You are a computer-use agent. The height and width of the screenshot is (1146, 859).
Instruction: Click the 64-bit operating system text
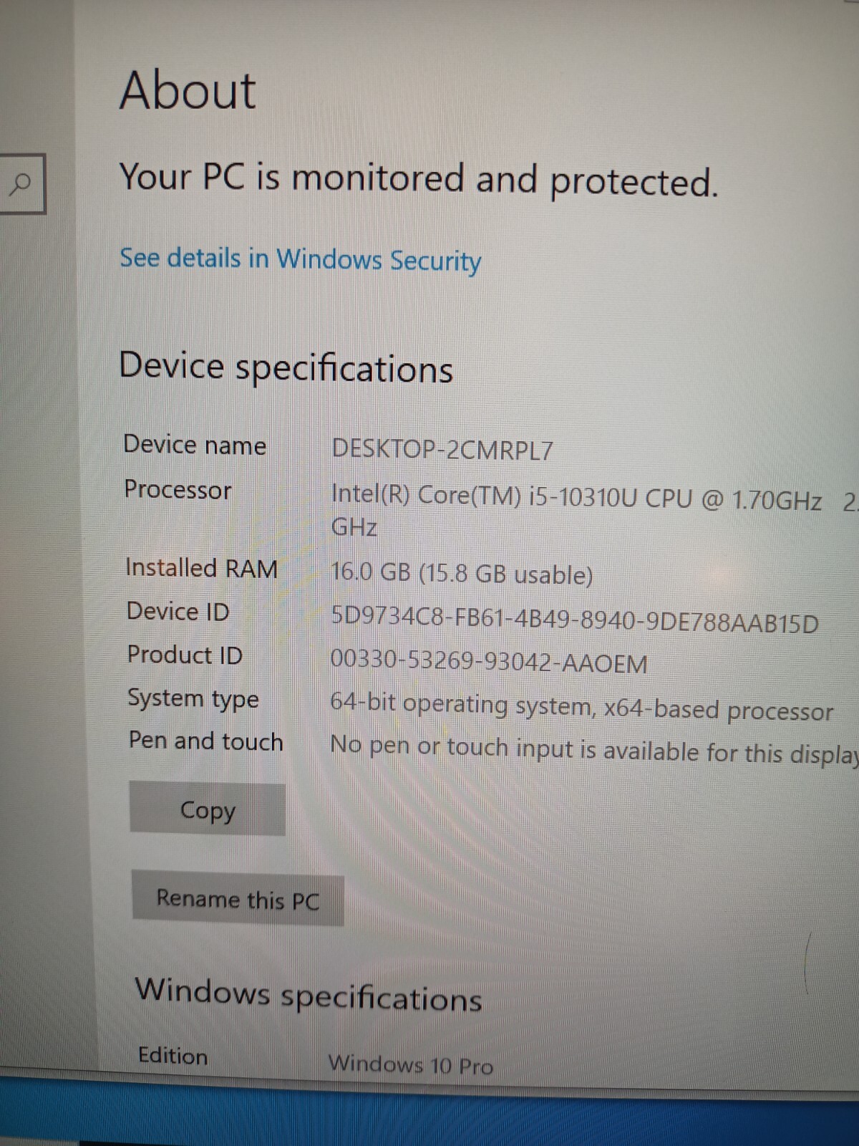point(581,707)
